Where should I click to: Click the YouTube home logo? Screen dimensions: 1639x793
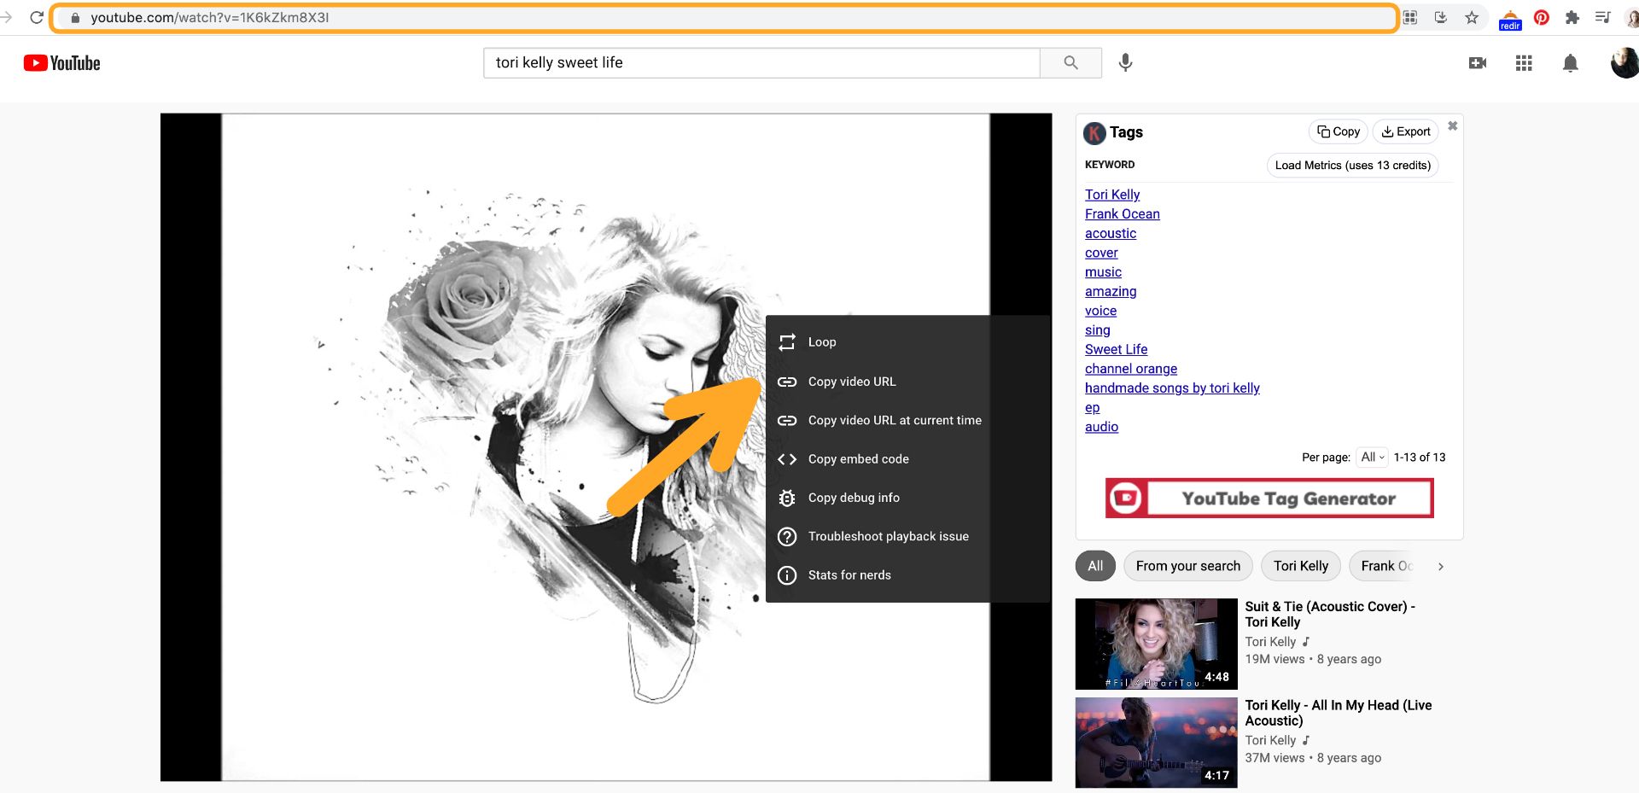(x=61, y=63)
